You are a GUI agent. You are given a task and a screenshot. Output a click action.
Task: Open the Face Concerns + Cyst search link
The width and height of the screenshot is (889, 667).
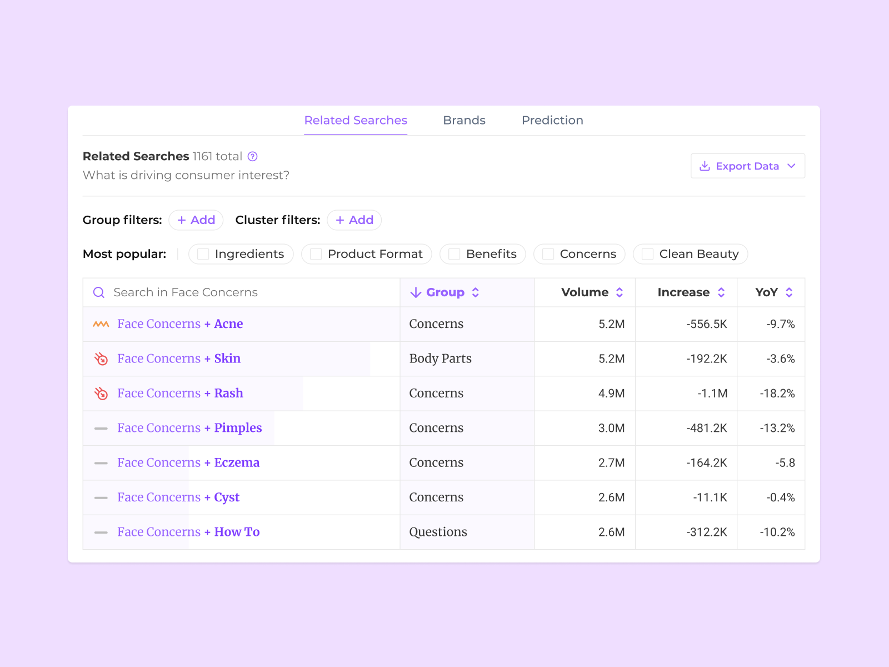click(178, 497)
